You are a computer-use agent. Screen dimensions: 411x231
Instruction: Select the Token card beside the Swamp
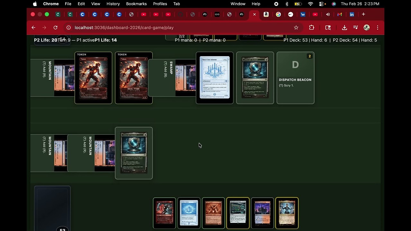pyautogui.click(x=134, y=78)
